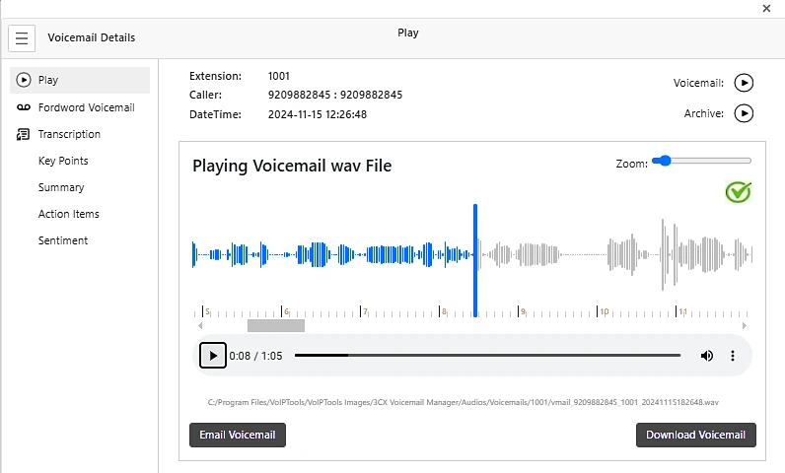Open Action Items in sidebar
Viewport: 785px width, 473px height.
pos(69,214)
